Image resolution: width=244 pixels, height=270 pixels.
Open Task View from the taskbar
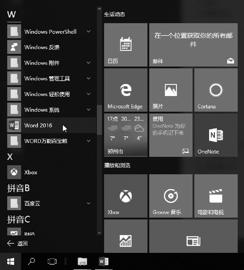pos(52,261)
